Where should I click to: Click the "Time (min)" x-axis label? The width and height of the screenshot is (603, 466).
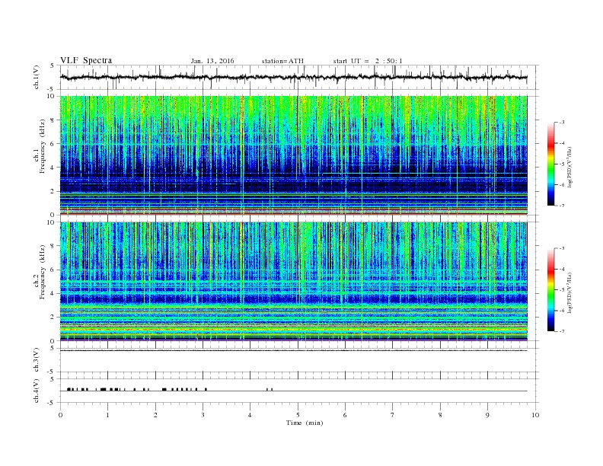click(305, 423)
